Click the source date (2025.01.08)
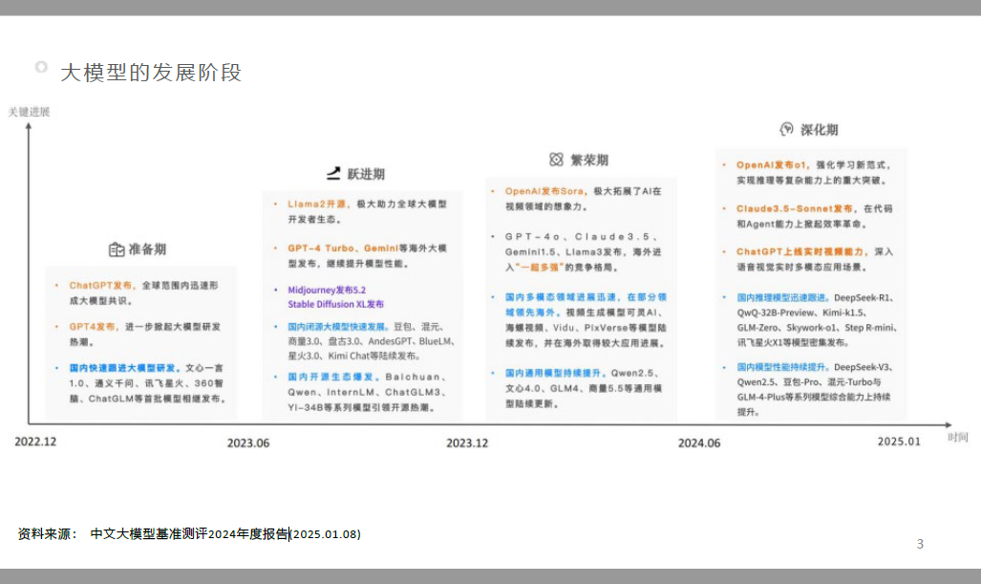The height and width of the screenshot is (584, 981). (x=326, y=534)
